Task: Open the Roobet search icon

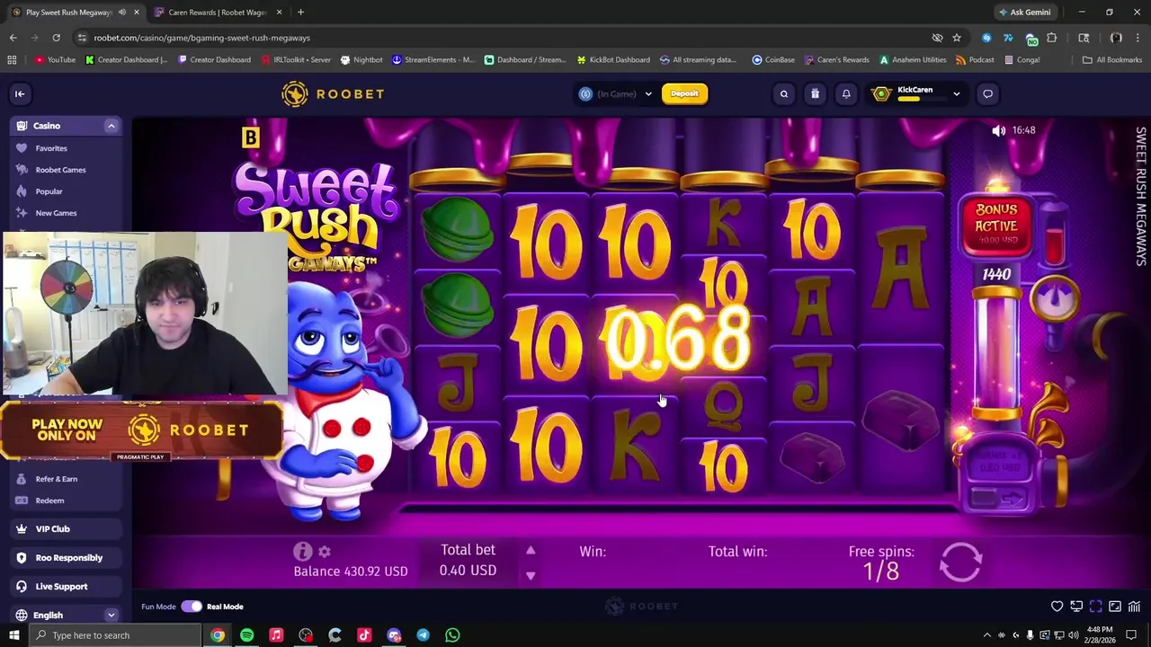Action: (x=784, y=93)
